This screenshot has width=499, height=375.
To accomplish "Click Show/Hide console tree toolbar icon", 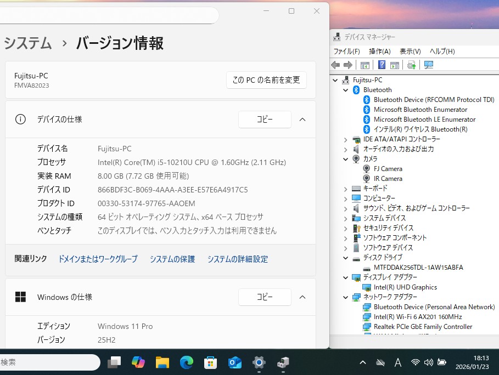I will [365, 65].
